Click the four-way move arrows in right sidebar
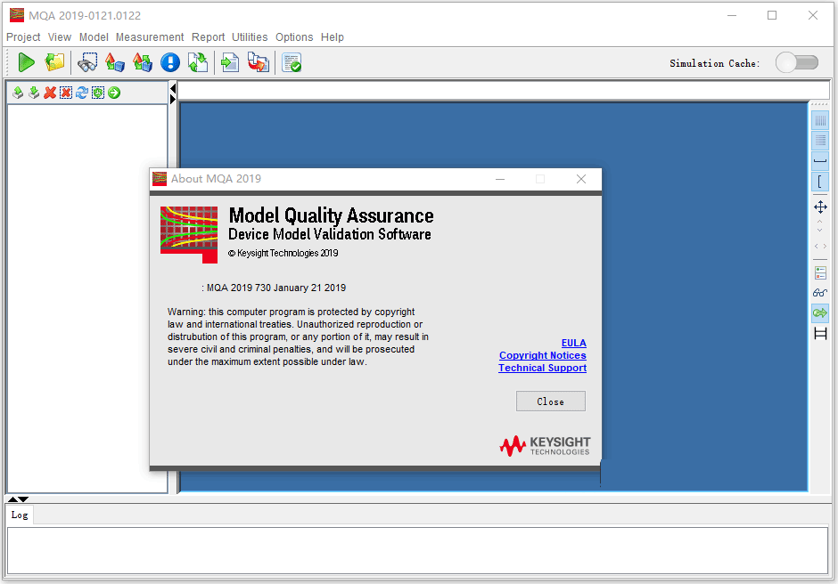The image size is (838, 584). pyautogui.click(x=819, y=207)
